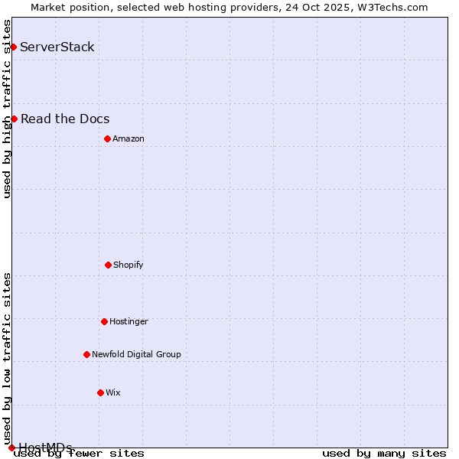Click the Amazon text label
The image size is (459, 459).
(129, 138)
